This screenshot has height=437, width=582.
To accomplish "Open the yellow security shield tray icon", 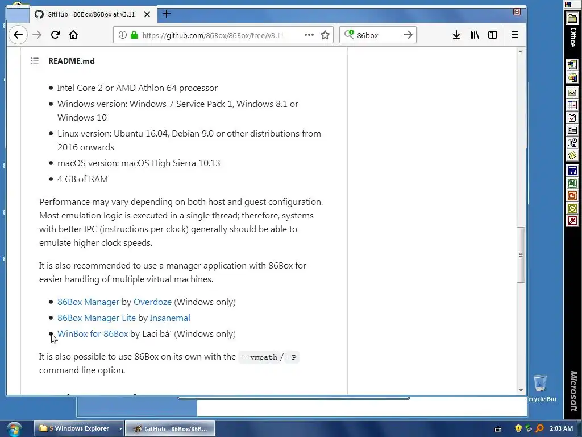I will 518,428.
